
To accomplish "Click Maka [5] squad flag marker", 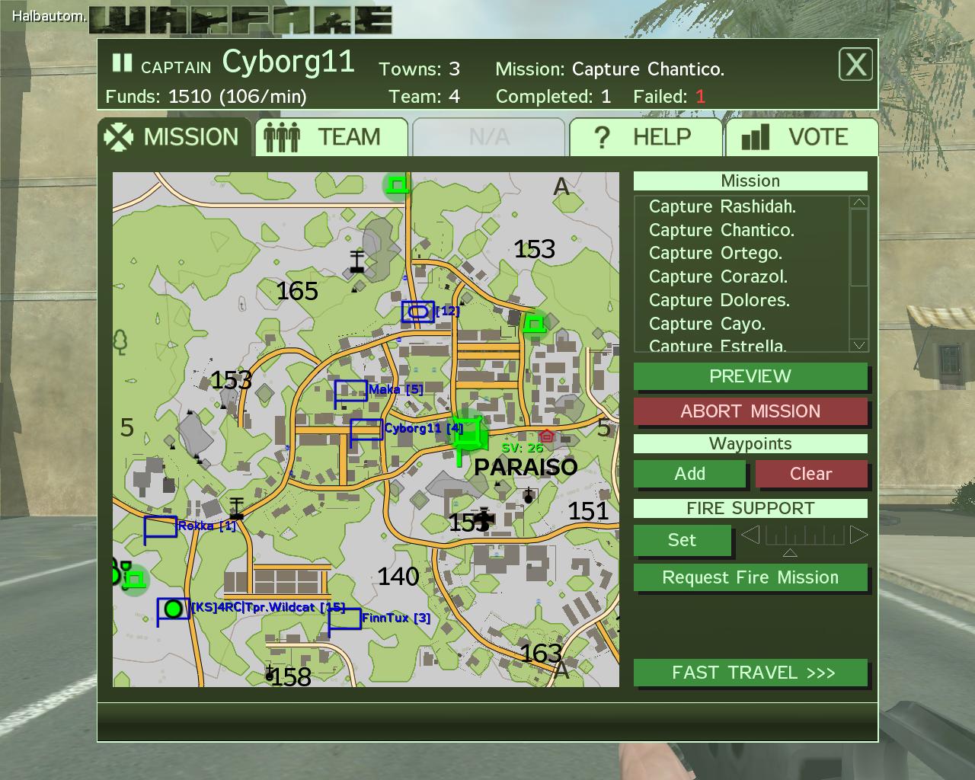I will point(350,393).
